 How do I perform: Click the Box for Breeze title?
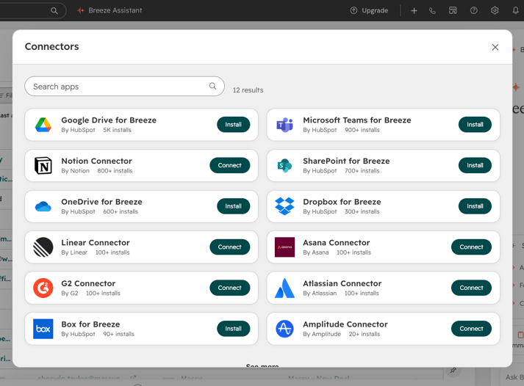(x=90, y=324)
